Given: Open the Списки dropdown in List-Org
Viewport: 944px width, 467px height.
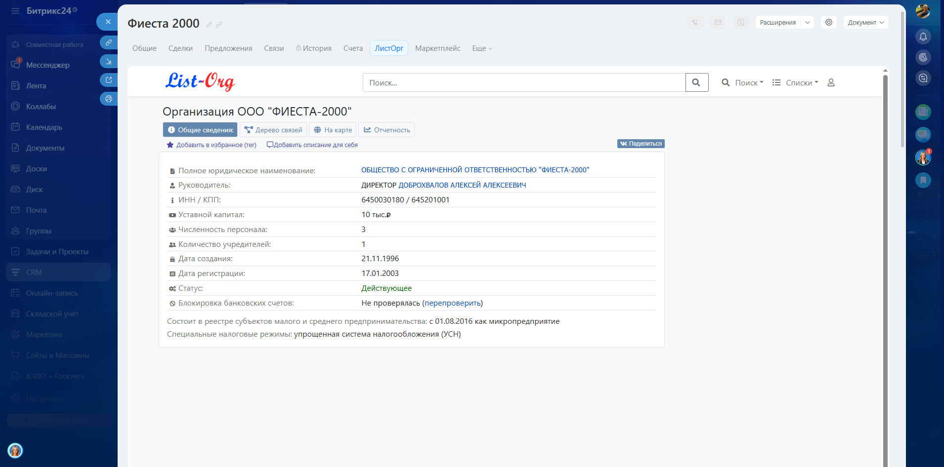Looking at the screenshot, I should 795,82.
